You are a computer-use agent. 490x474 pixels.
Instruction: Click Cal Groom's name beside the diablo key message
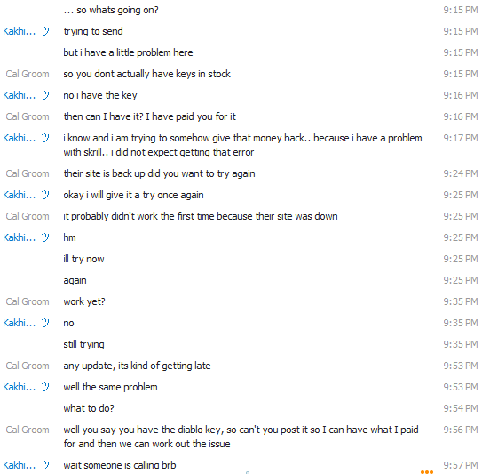pyautogui.click(x=28, y=430)
